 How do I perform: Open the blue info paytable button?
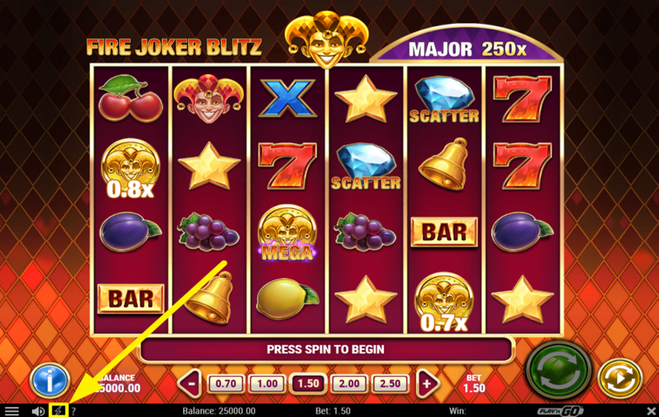[x=50, y=380]
